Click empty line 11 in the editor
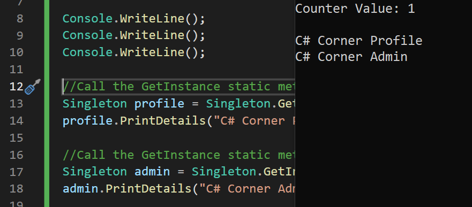The height and width of the screenshot is (207, 472). click(177, 70)
